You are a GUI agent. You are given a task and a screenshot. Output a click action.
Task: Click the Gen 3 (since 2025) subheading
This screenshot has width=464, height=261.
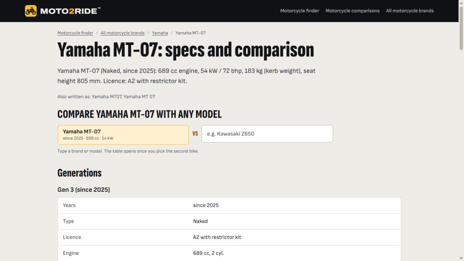tap(84, 190)
